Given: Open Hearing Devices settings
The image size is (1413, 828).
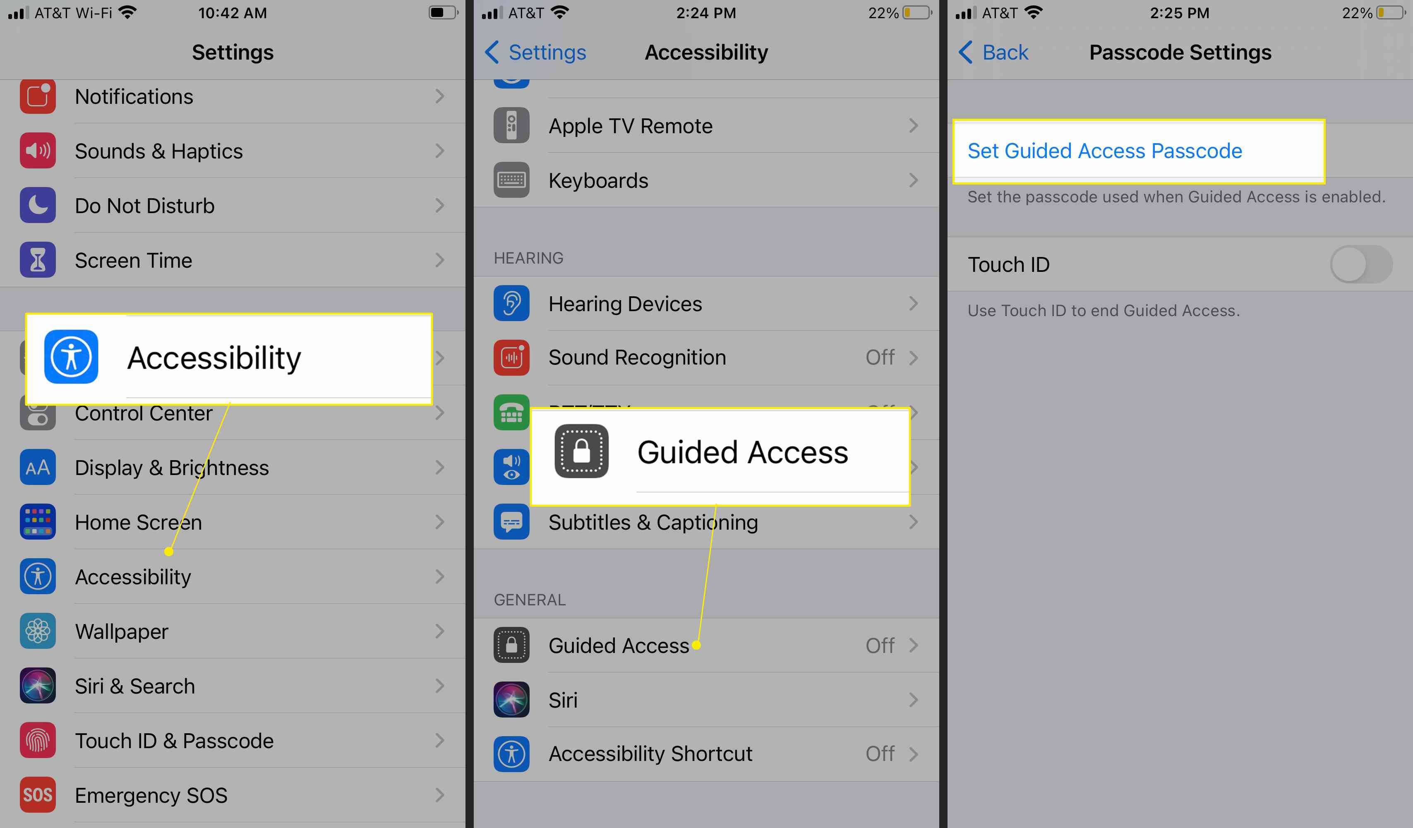Looking at the screenshot, I should pyautogui.click(x=705, y=302).
